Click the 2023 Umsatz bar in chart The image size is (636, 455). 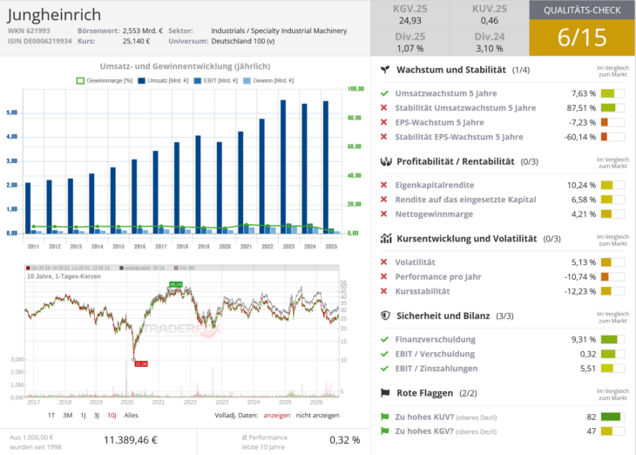(283, 166)
